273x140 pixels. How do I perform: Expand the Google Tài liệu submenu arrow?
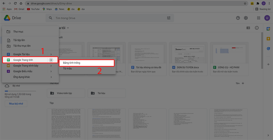coord(51,54)
